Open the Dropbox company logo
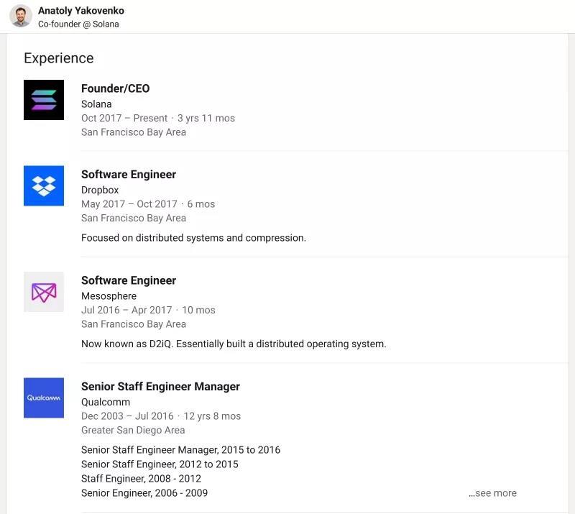Image resolution: width=575 pixels, height=514 pixels. click(44, 185)
